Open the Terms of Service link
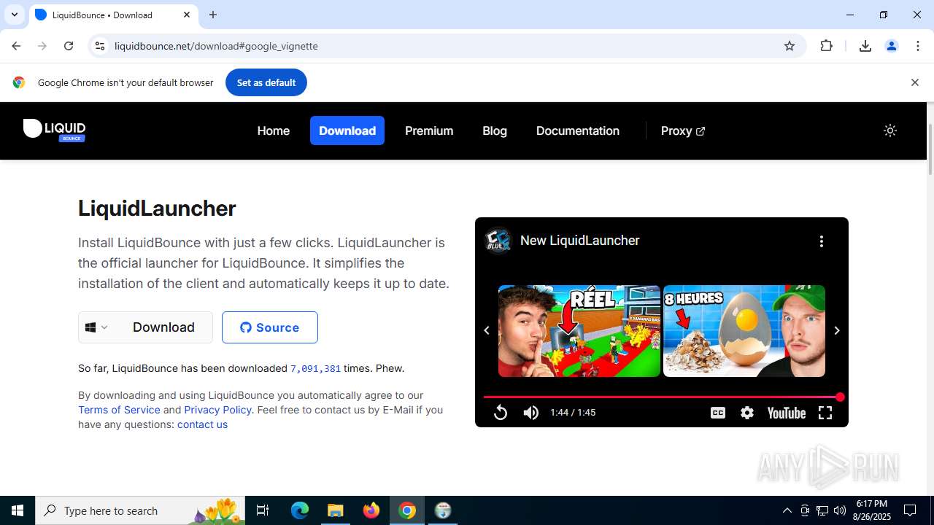This screenshot has height=525, width=934. tap(119, 410)
